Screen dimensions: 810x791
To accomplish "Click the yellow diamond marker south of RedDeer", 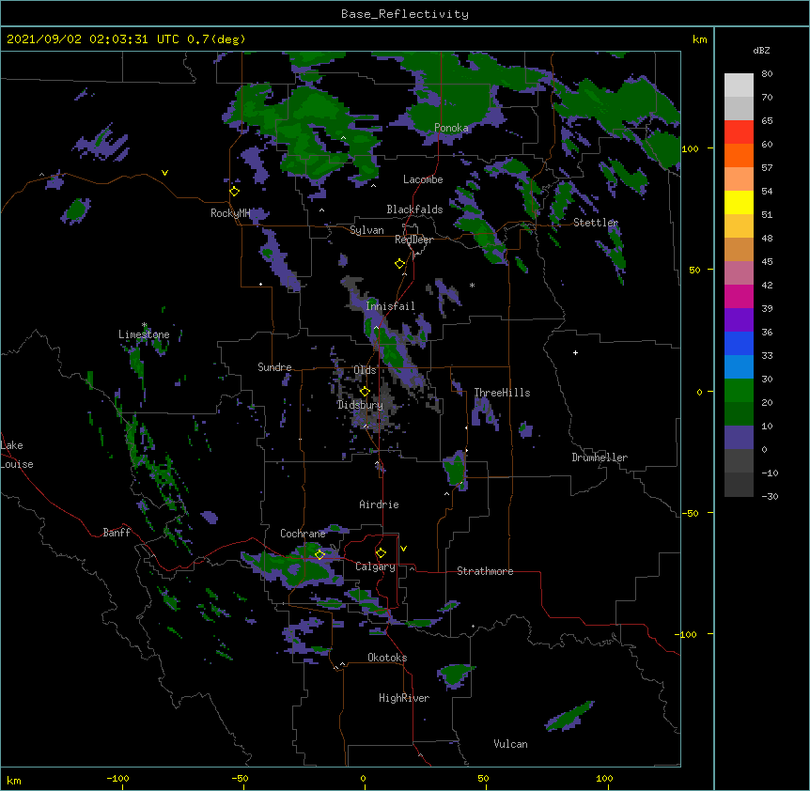I will pos(400,264).
